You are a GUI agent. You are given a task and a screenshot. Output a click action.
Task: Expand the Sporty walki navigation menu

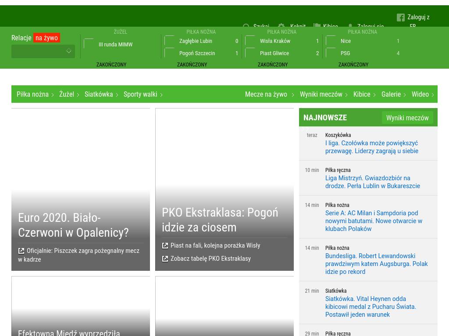pos(143,94)
